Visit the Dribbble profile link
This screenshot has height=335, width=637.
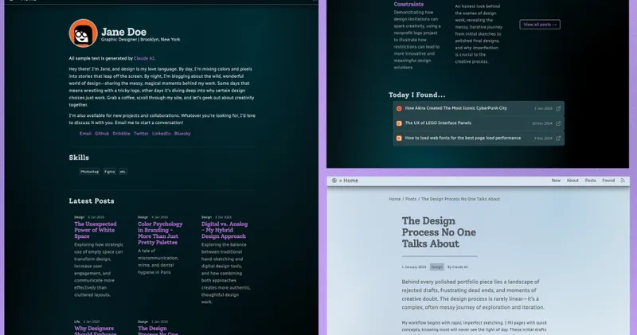point(121,134)
